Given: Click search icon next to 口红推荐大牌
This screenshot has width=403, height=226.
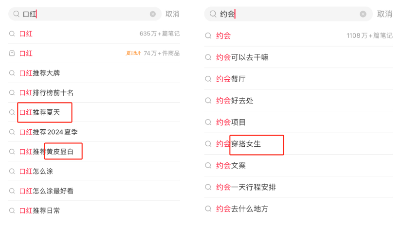Looking at the screenshot, I should [x=12, y=73].
